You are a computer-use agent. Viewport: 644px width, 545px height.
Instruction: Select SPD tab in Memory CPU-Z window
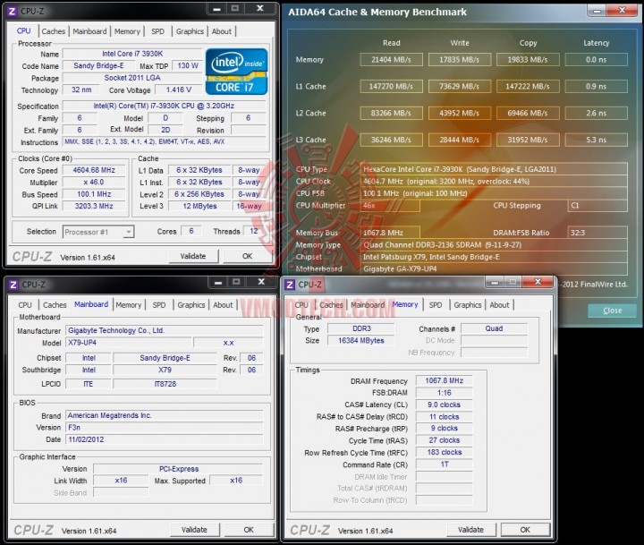(436, 305)
